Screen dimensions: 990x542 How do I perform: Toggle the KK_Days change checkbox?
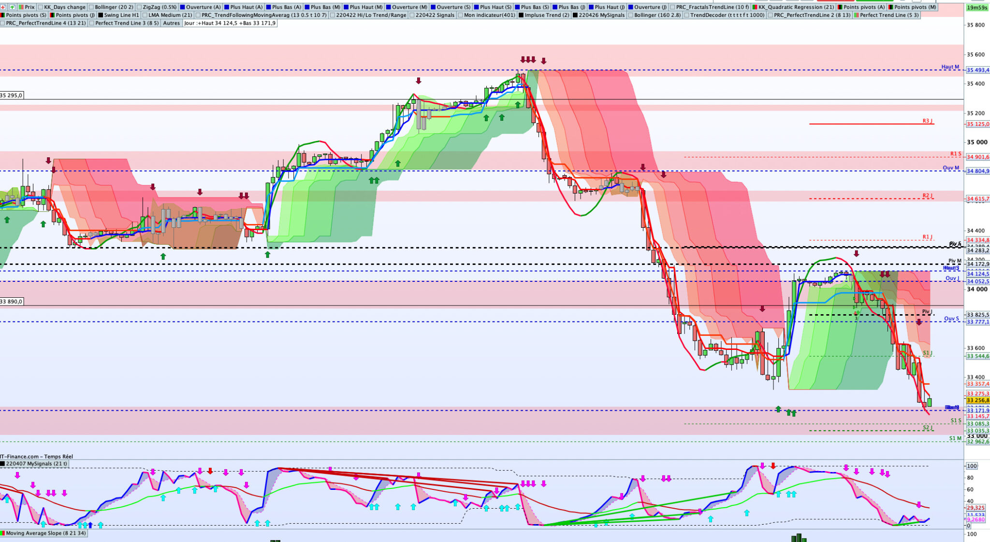click(41, 7)
